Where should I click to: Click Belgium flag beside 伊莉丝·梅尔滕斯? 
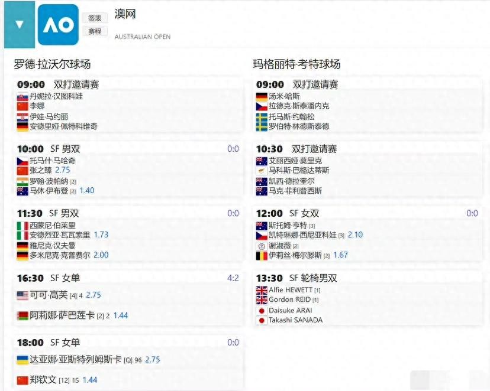click(262, 256)
